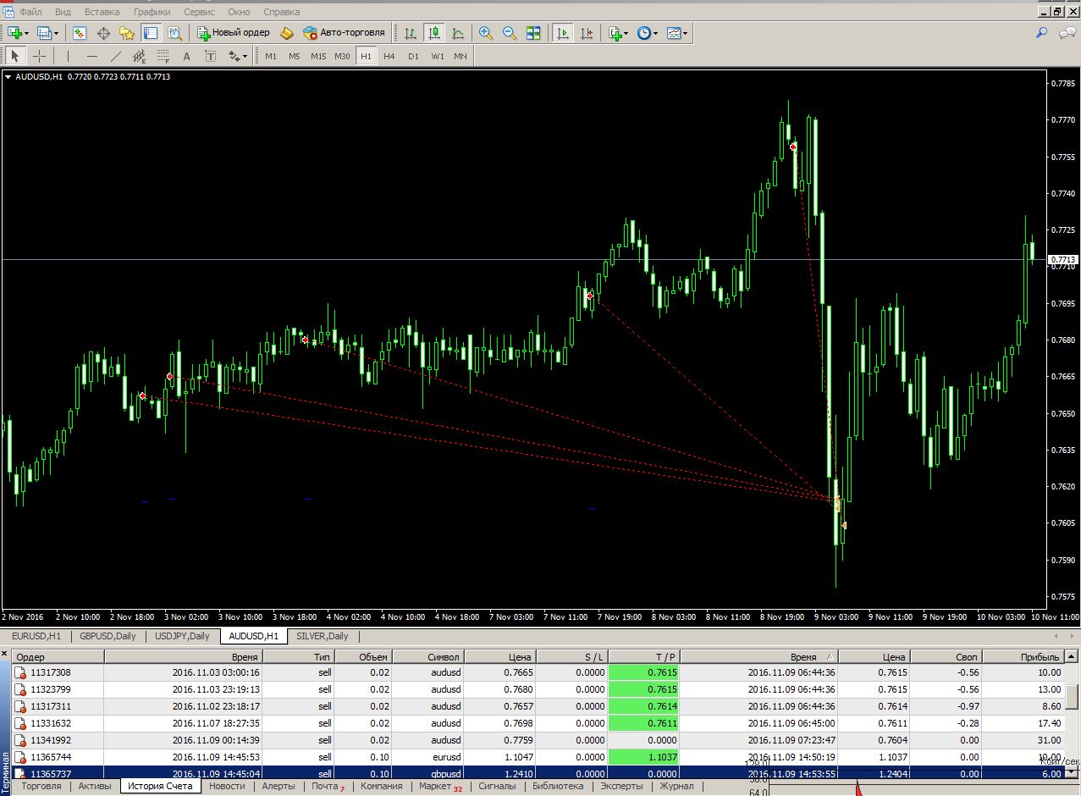The height and width of the screenshot is (796, 1081).
Task: Open the templates icon
Action: [x=674, y=33]
